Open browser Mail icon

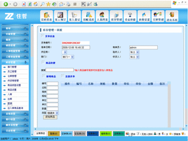click(x=61, y=4)
